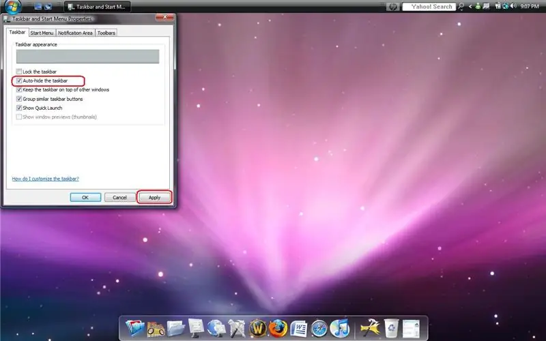Click the power plug tray icon
Screen dimensions: 546x341
pyautogui.click(x=498, y=6)
